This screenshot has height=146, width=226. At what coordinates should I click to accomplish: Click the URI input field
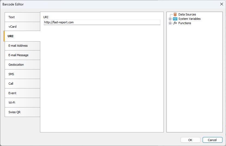[x=102, y=22]
